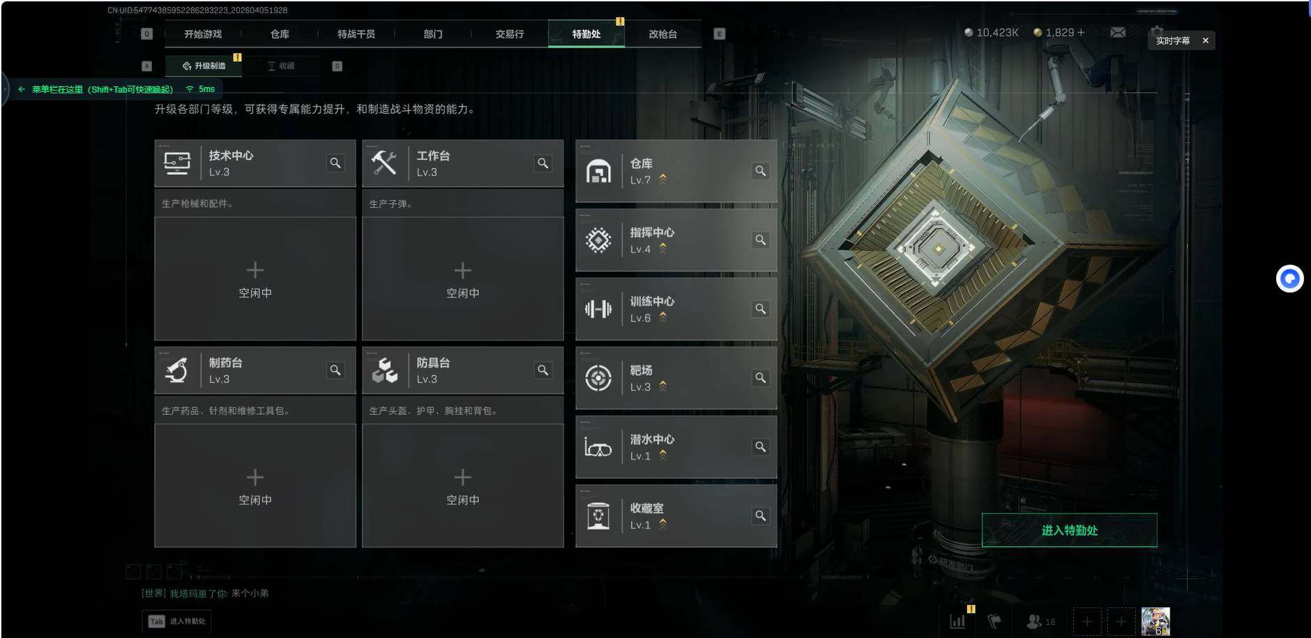Click the player avatar thumbnail

[x=1155, y=621]
